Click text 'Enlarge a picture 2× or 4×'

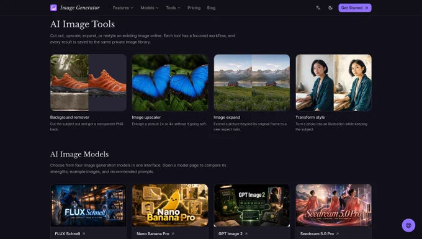(x=151, y=124)
